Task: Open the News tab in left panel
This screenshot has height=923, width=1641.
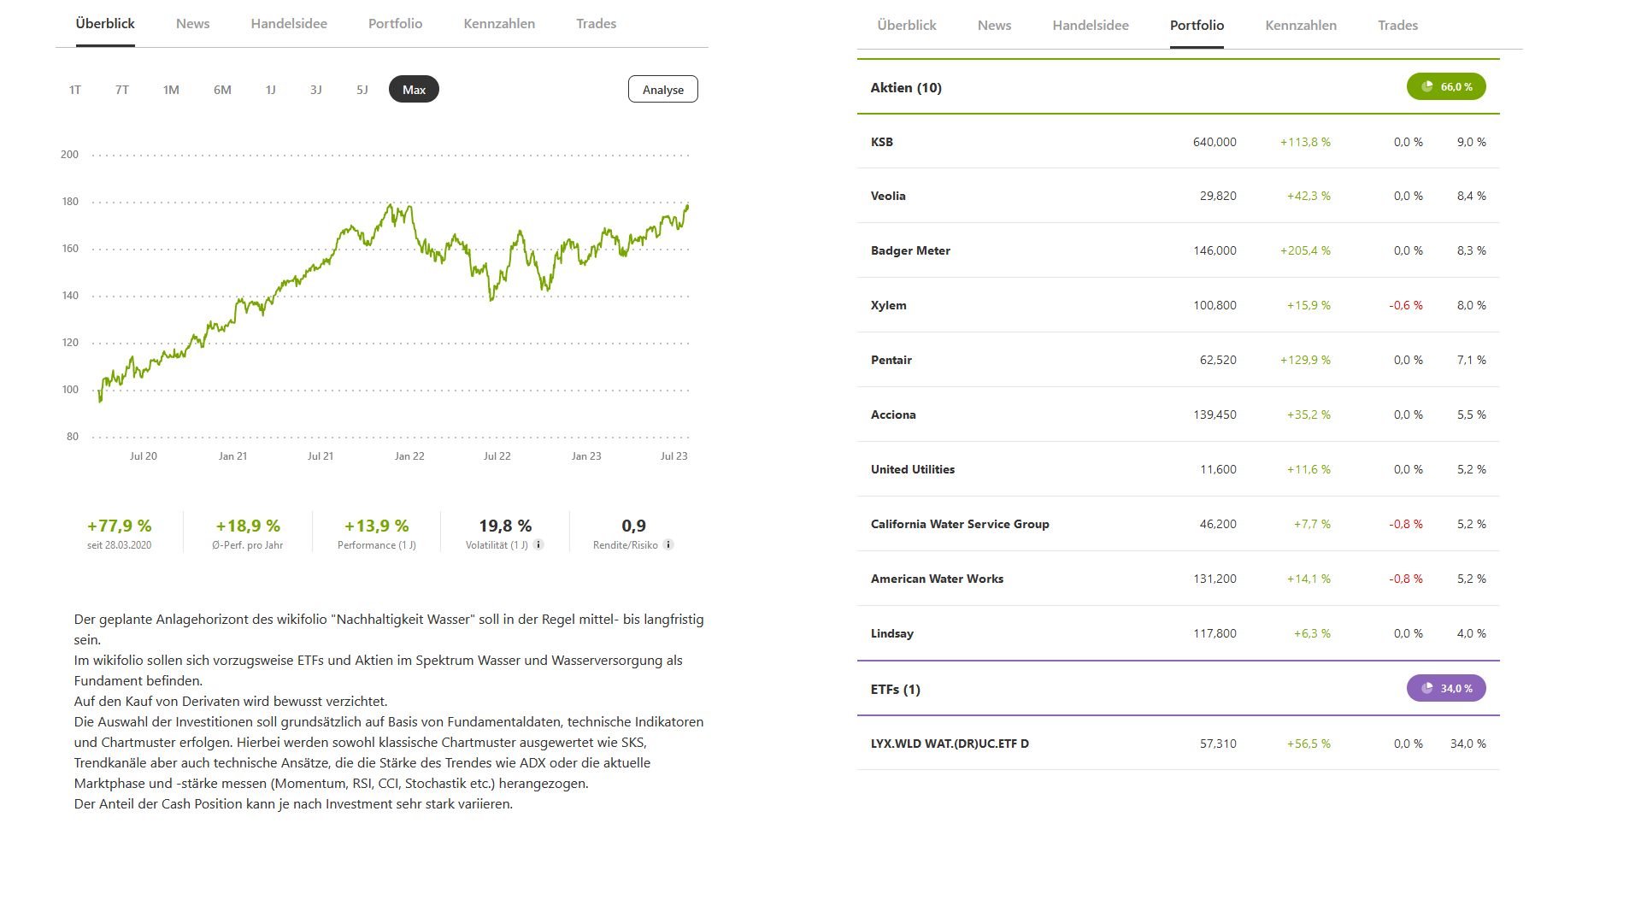Action: pos(192,24)
